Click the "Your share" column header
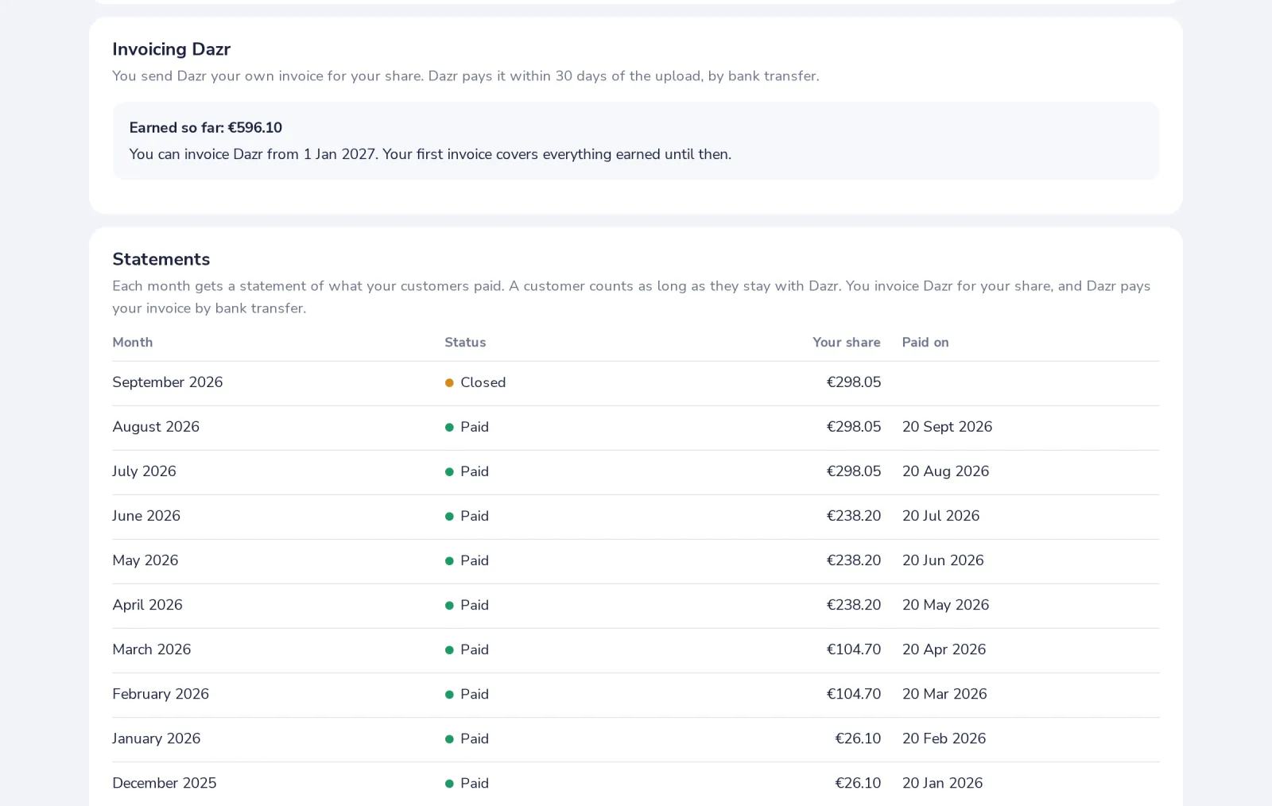The width and height of the screenshot is (1272, 806). tap(846, 343)
